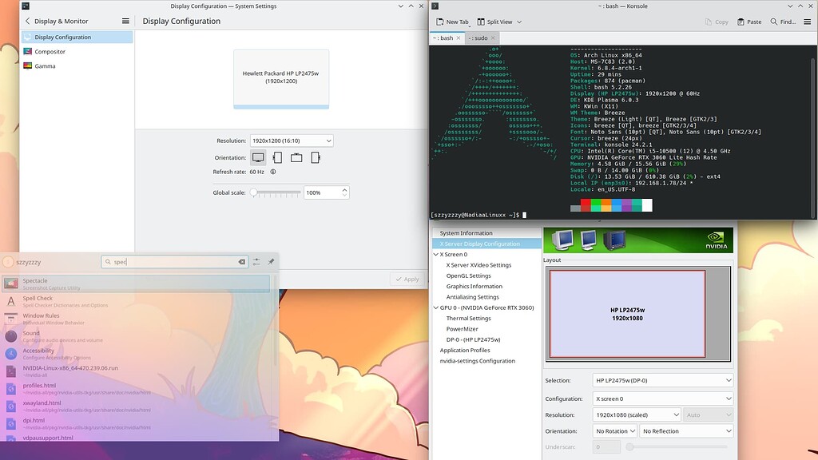This screenshot has height=460, width=818.
Task: Select portrait orientation for the display
Action: pos(280,157)
